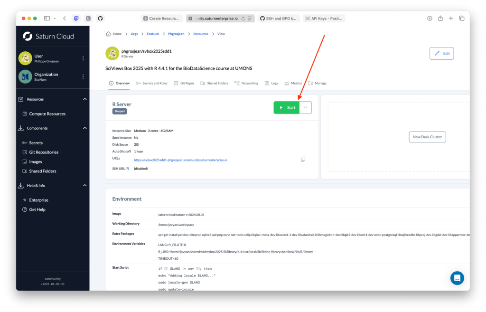Switch to the Create Resource browser tab
This screenshot has height=312, width=486.
[x=162, y=19]
